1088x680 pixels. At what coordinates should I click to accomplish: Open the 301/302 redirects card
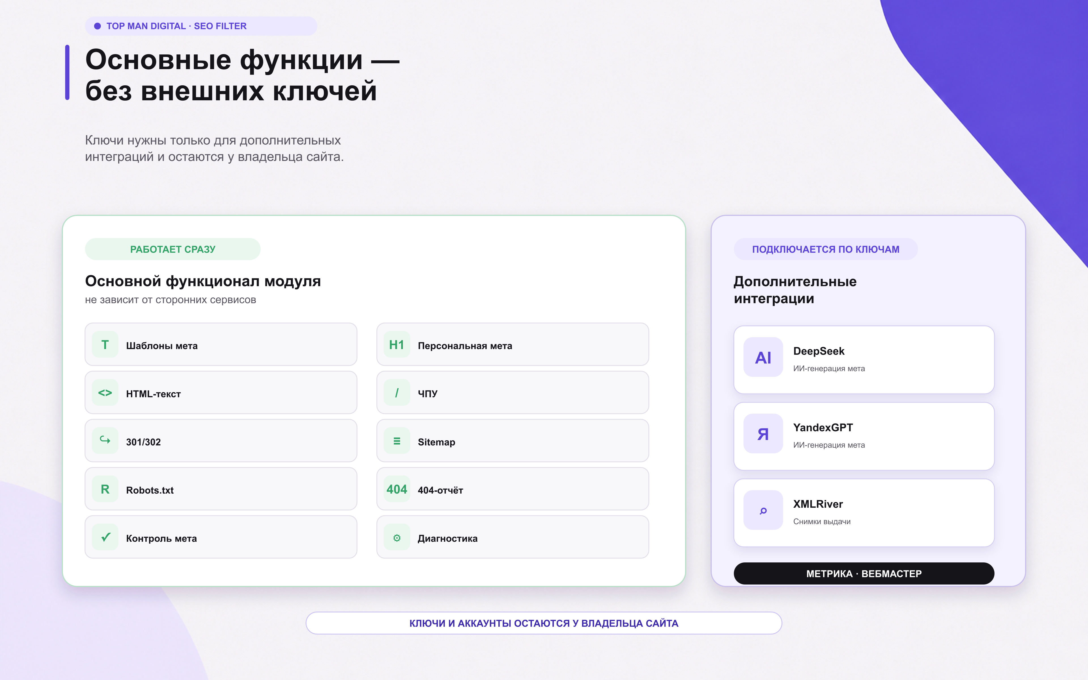pos(221,441)
